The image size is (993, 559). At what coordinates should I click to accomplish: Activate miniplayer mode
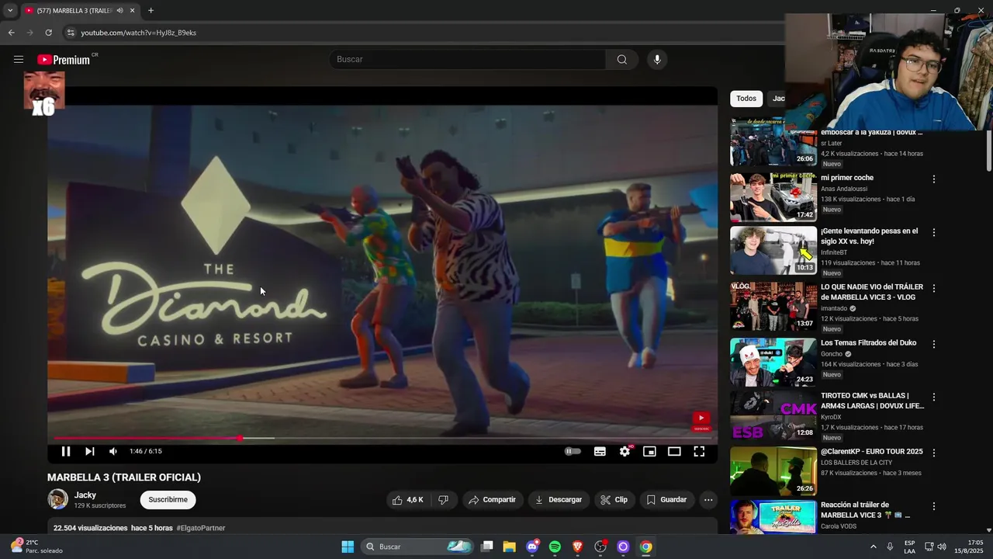[x=649, y=451]
